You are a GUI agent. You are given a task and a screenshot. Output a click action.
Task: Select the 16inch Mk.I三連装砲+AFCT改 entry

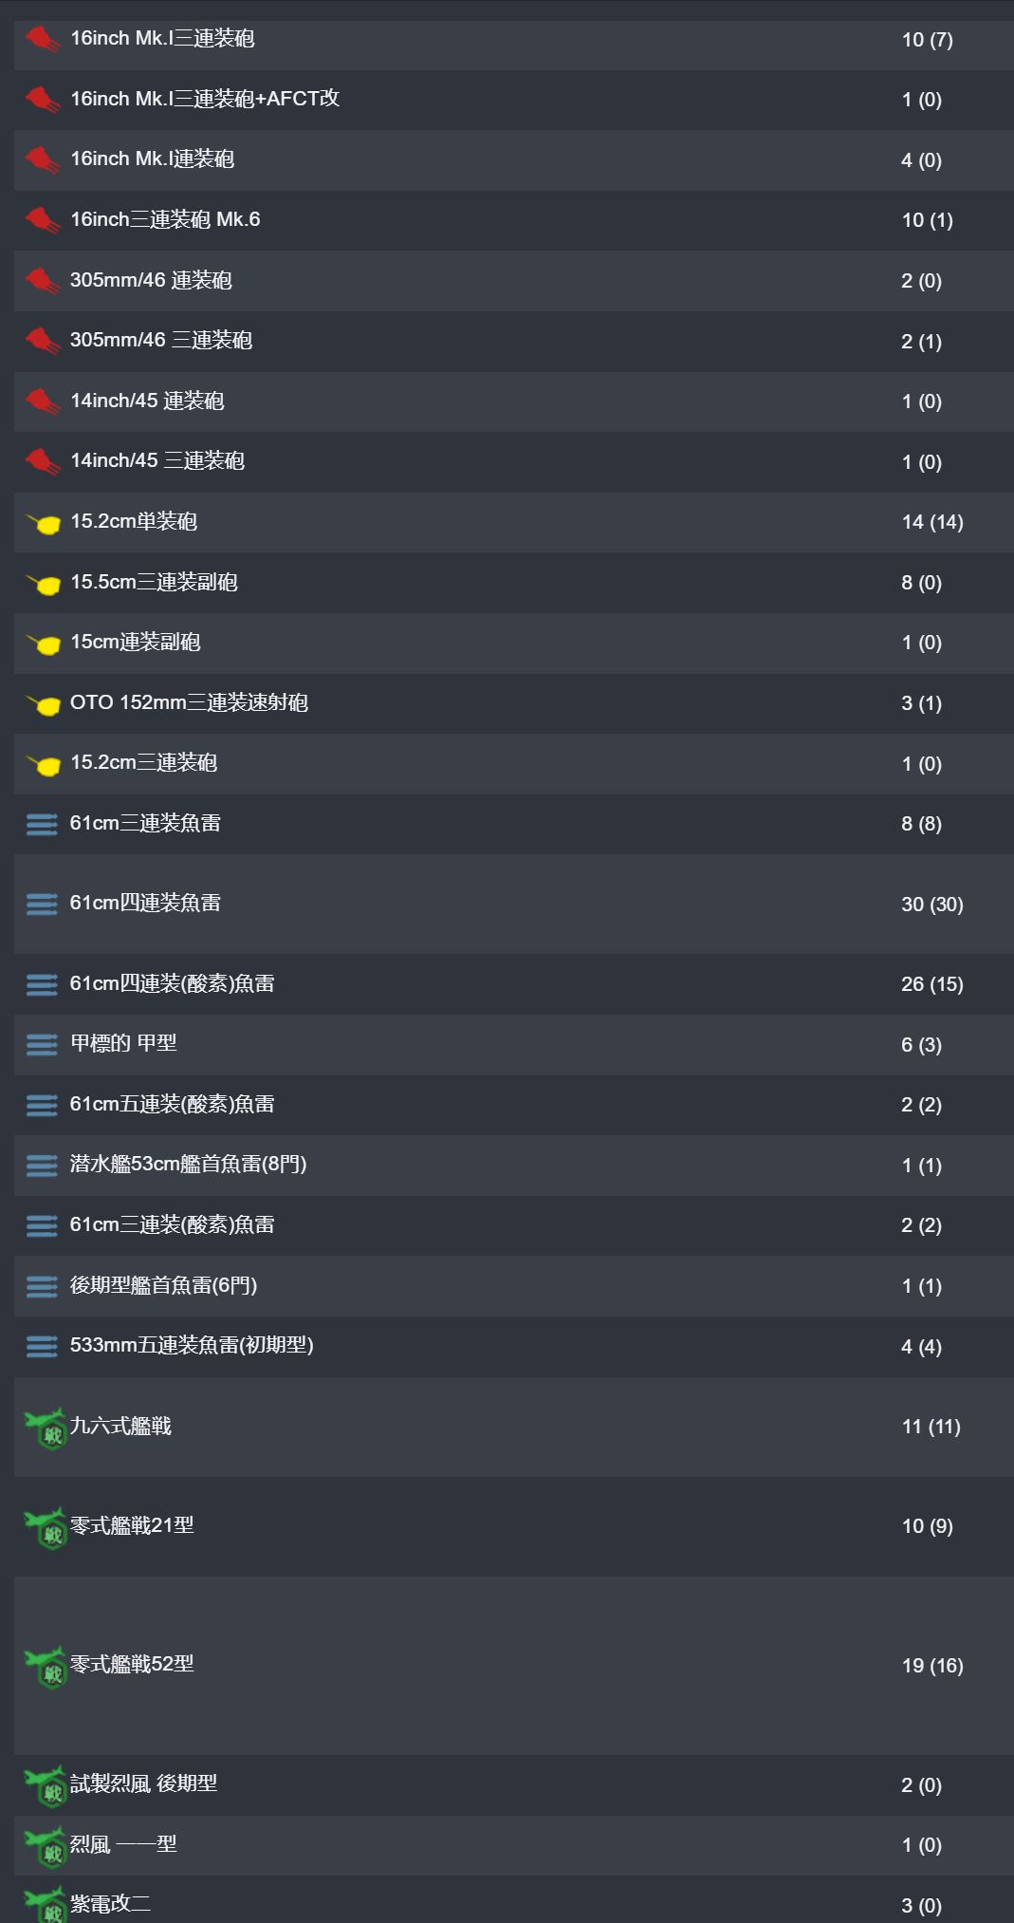[x=514, y=100]
